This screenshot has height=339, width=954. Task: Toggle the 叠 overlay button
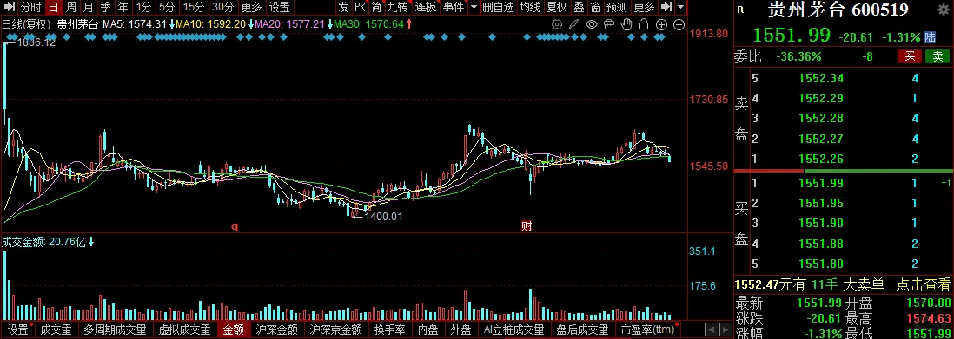coord(579,7)
